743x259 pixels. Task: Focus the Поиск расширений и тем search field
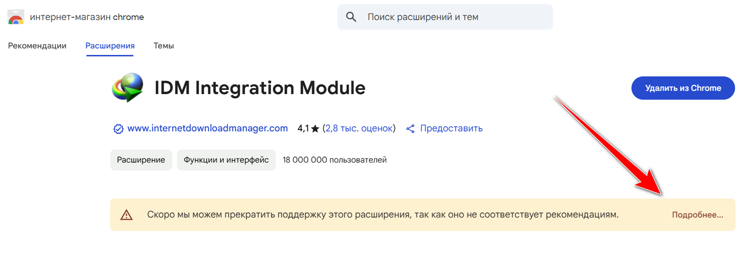click(x=445, y=17)
